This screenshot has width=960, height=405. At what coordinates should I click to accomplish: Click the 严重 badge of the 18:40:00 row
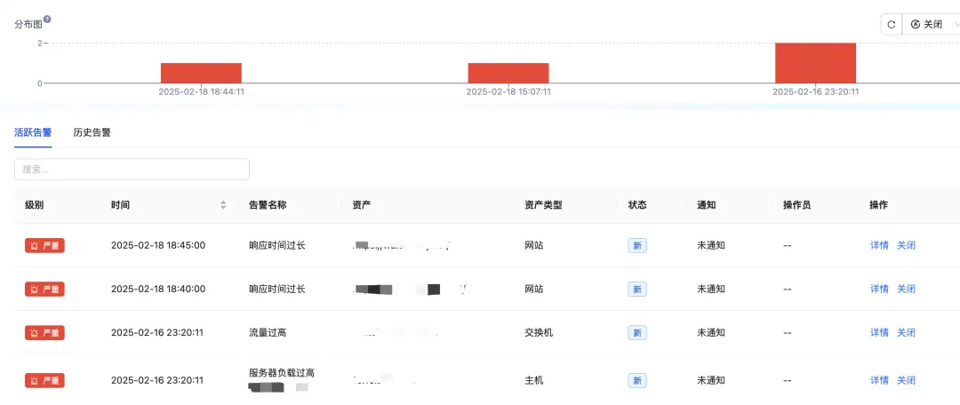(44, 289)
